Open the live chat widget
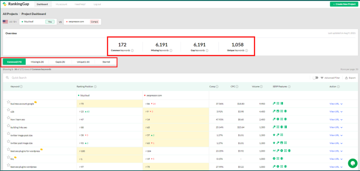Screen dimensions: 360x171 pos(352,163)
